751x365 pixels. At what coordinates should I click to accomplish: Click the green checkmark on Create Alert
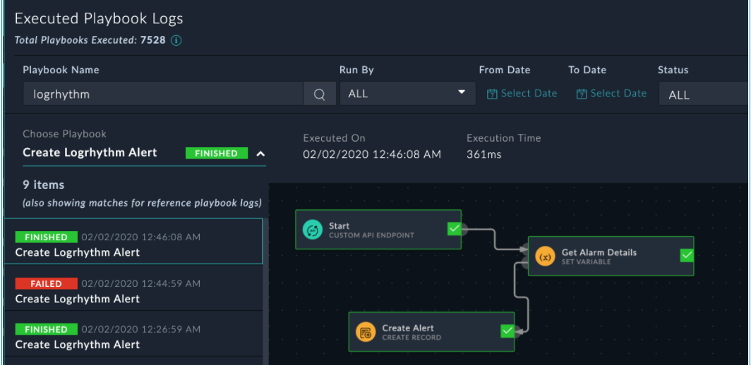pos(507,330)
